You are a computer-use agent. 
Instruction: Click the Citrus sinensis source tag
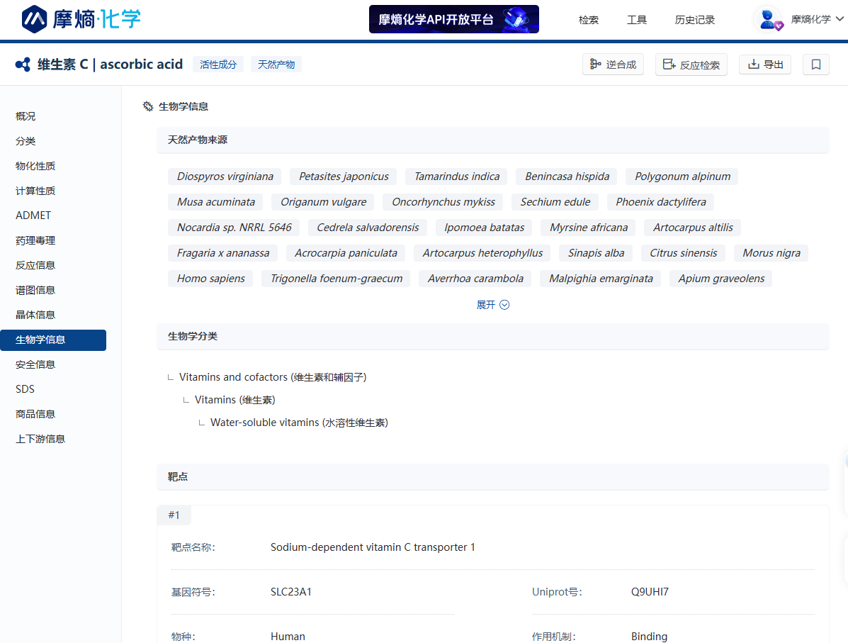683,253
